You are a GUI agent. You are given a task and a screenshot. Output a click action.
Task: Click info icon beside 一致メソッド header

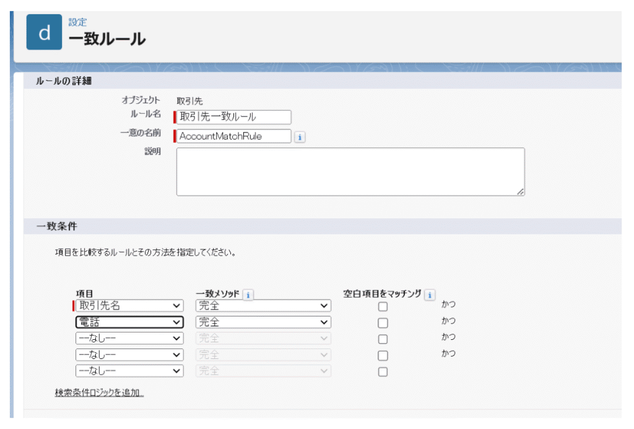tap(248, 295)
